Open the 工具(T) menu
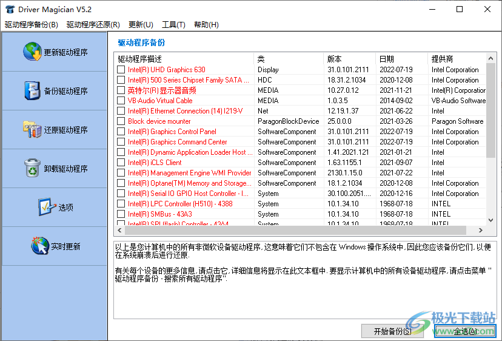The width and height of the screenshot is (502, 341). tap(173, 25)
